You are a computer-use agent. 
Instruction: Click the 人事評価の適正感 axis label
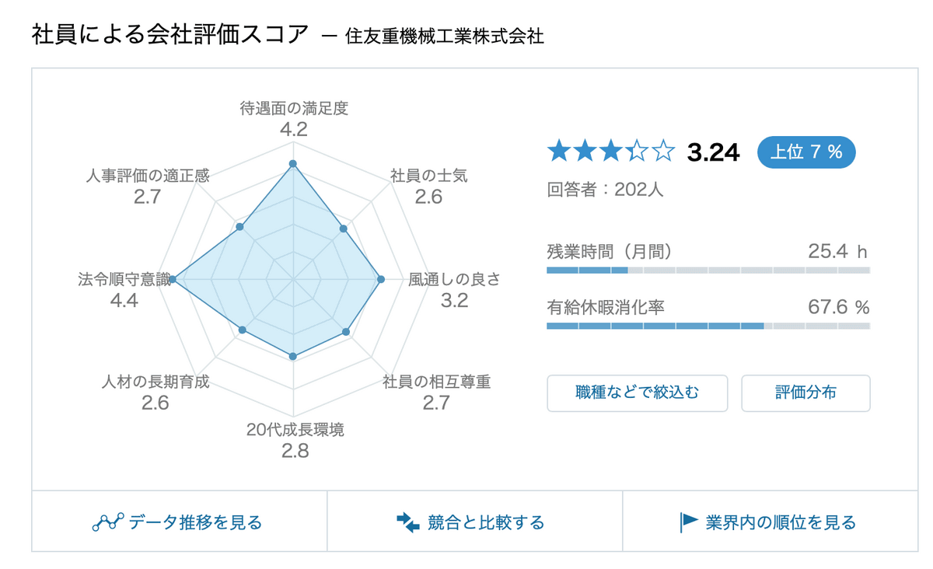(x=147, y=176)
